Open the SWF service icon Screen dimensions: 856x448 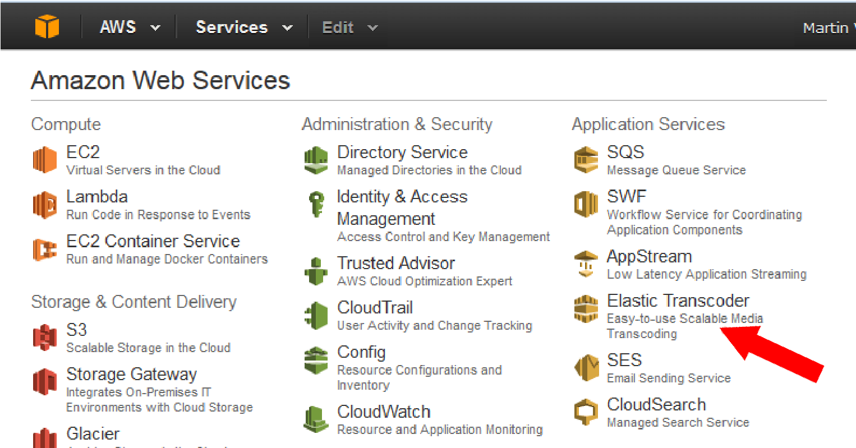point(586,204)
